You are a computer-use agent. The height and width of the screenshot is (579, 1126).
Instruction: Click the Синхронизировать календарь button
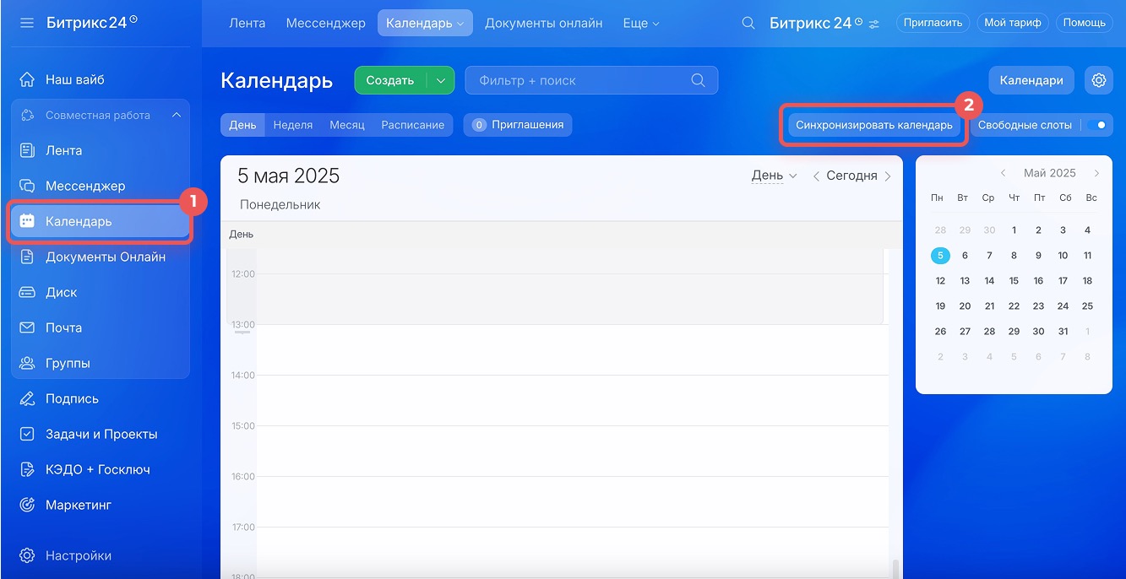tap(873, 125)
